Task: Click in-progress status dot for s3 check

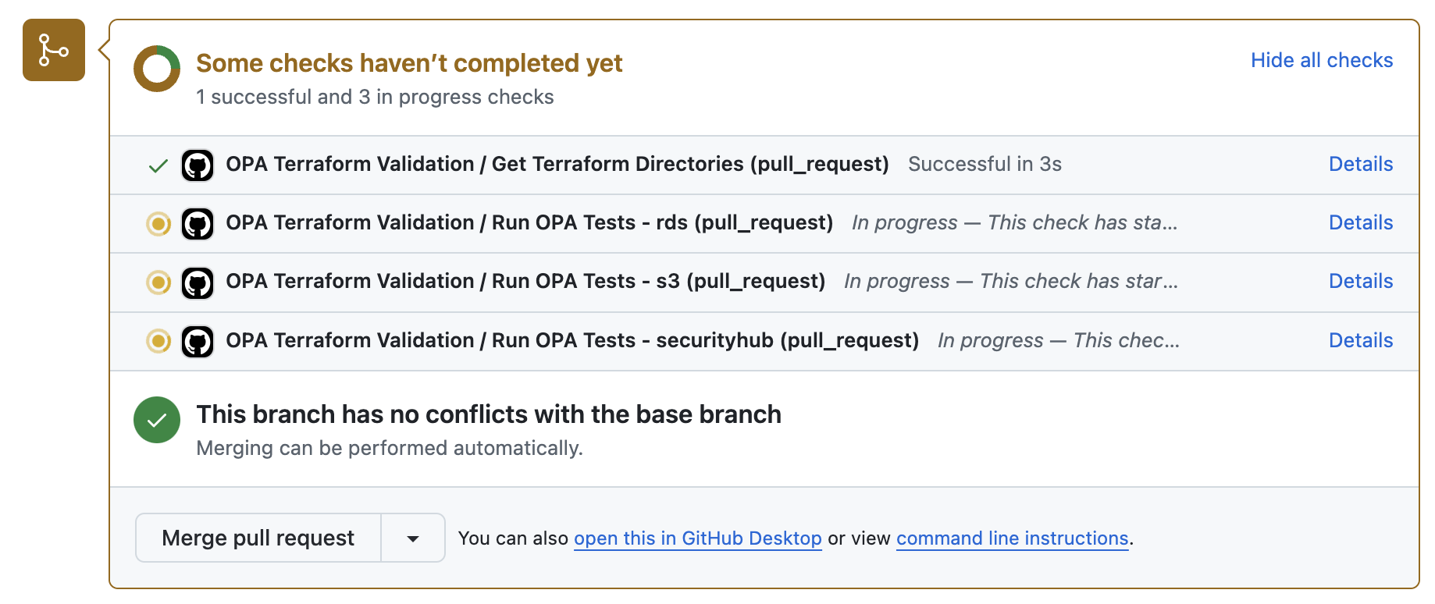Action: point(158,282)
